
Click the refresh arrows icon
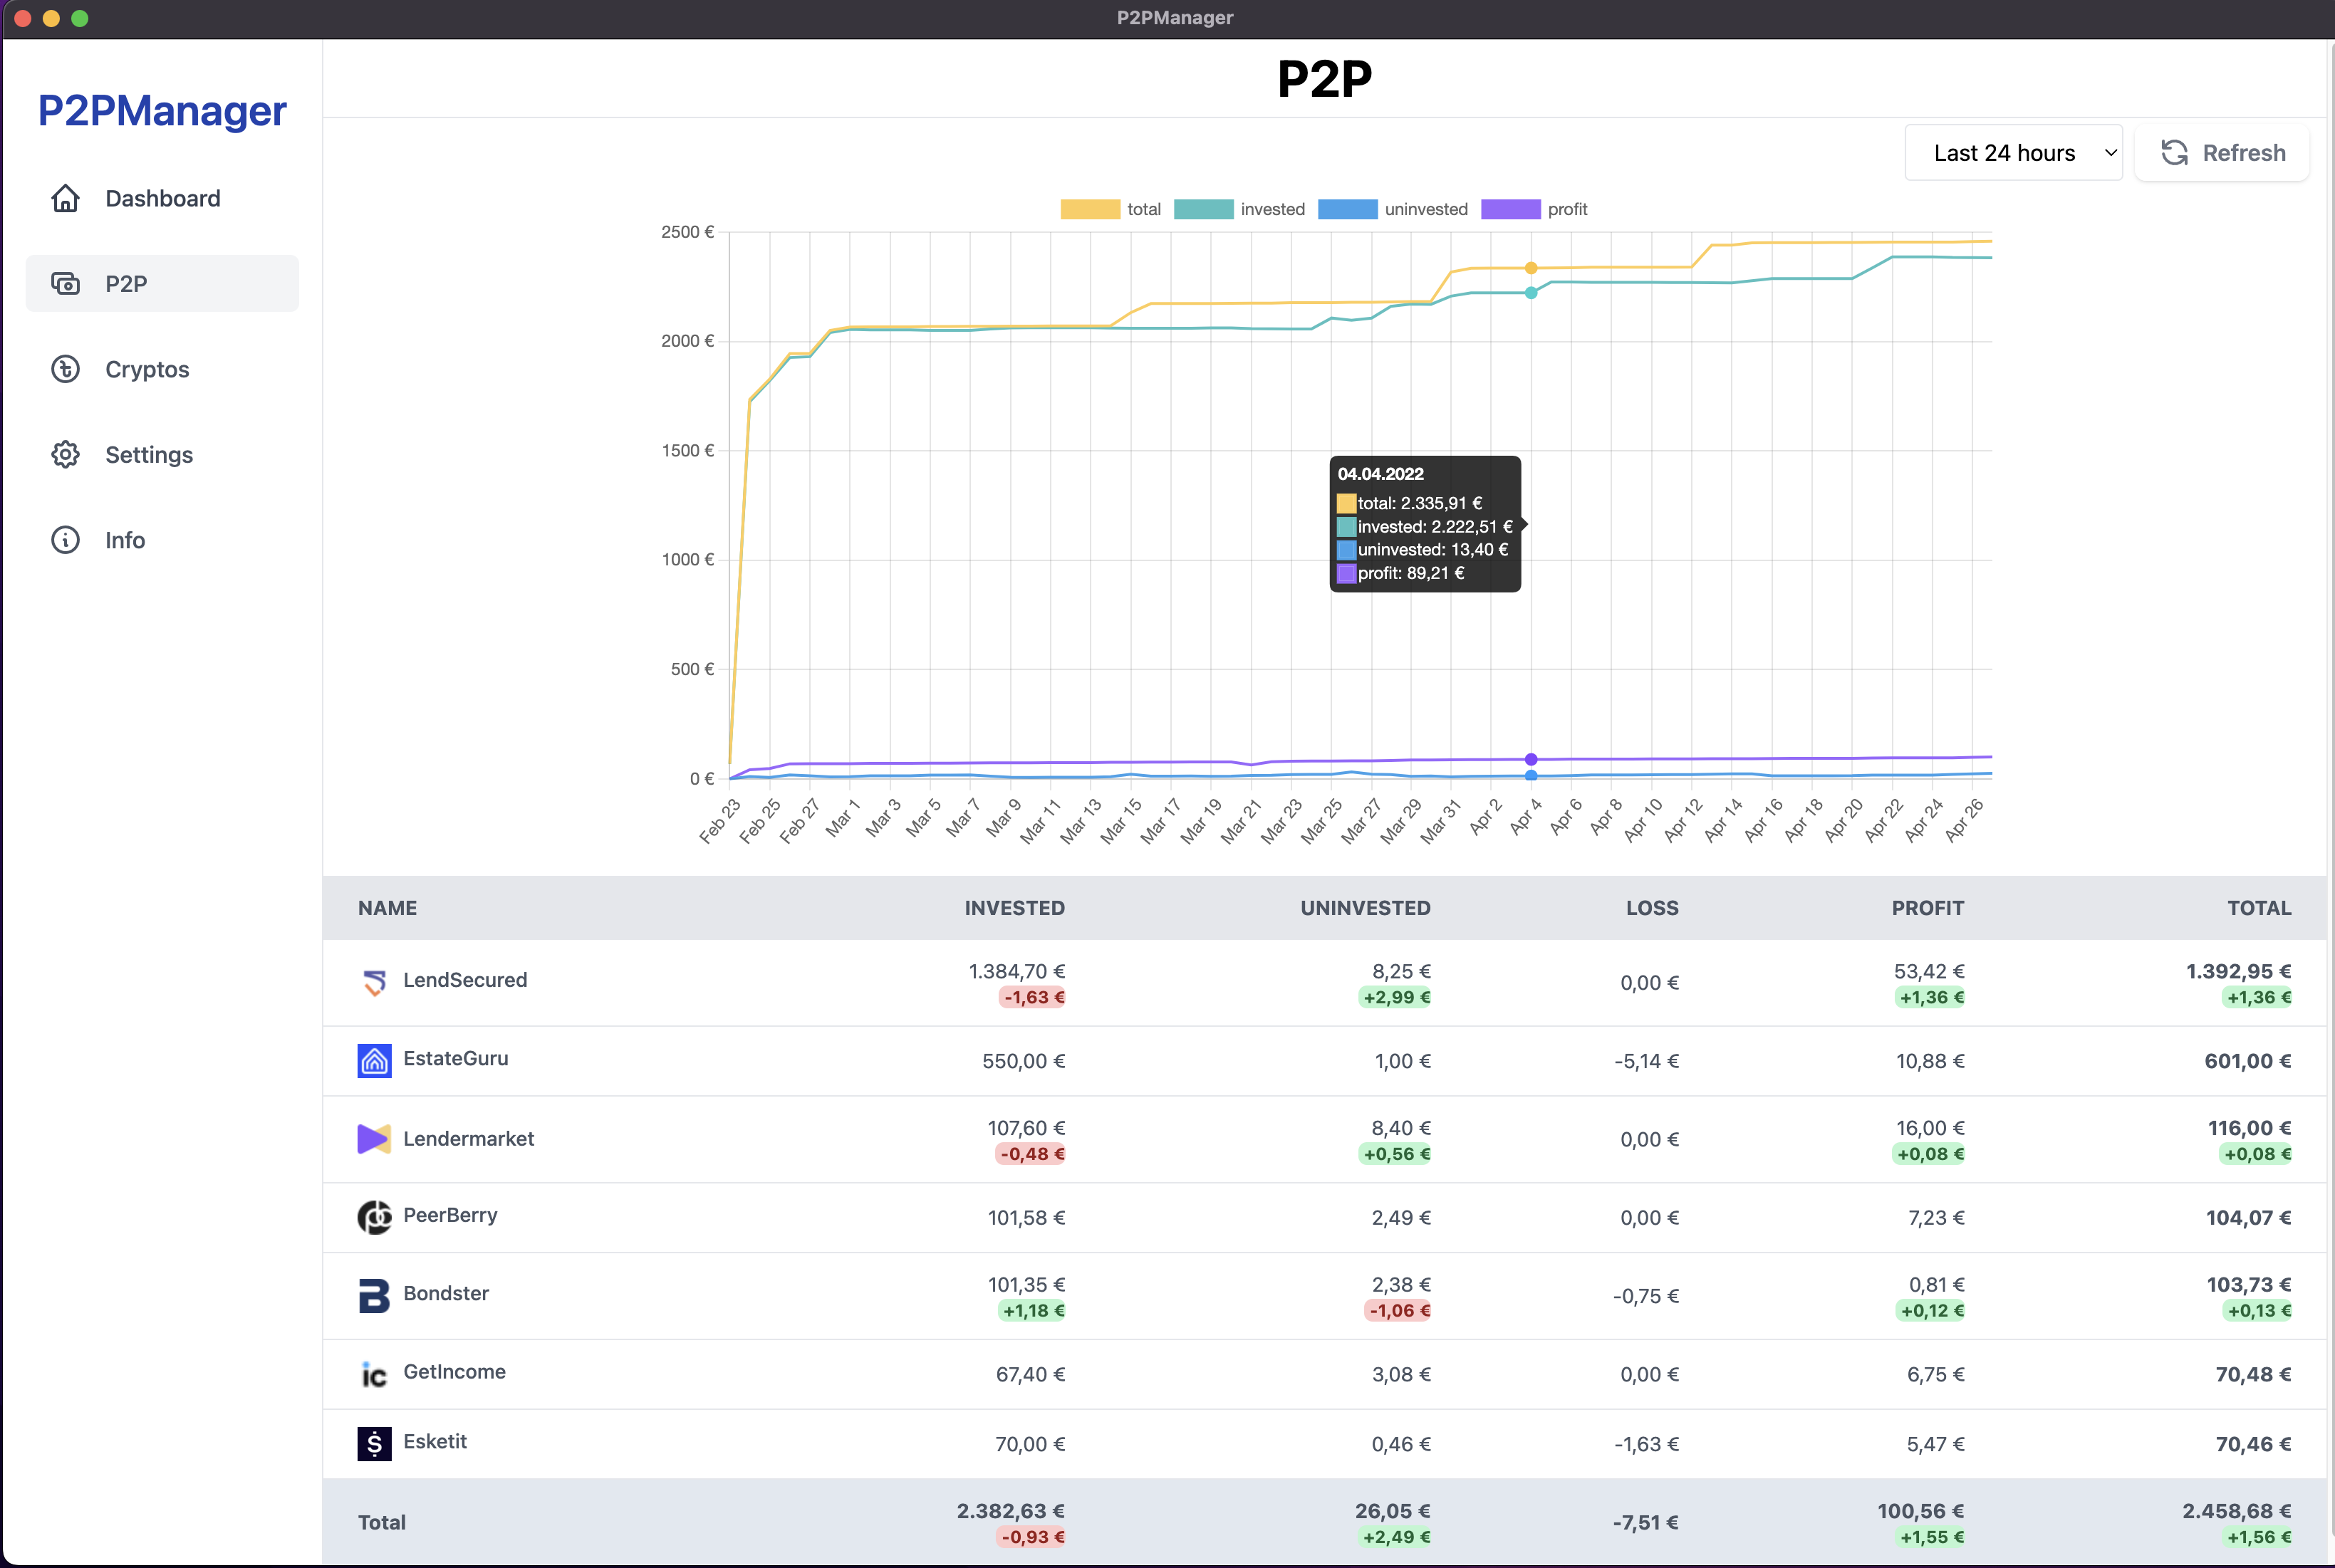click(x=2174, y=153)
